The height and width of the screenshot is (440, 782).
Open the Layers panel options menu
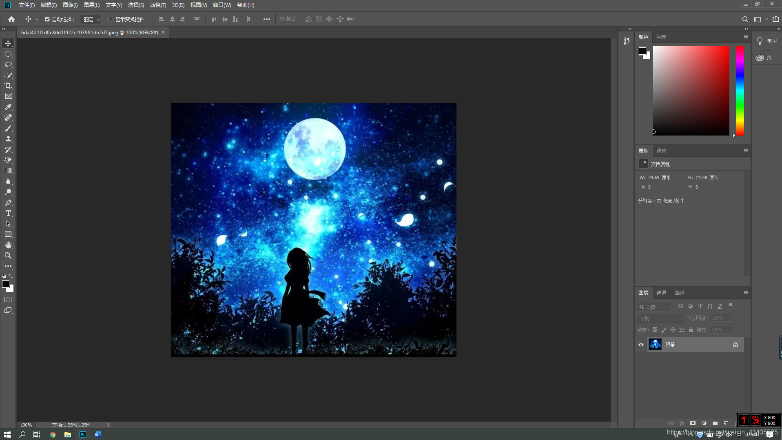coord(746,293)
